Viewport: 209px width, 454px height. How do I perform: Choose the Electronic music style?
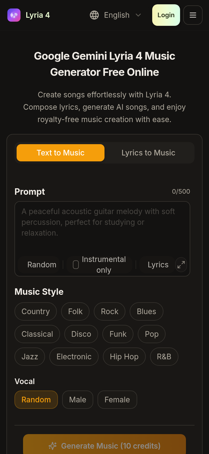point(74,357)
